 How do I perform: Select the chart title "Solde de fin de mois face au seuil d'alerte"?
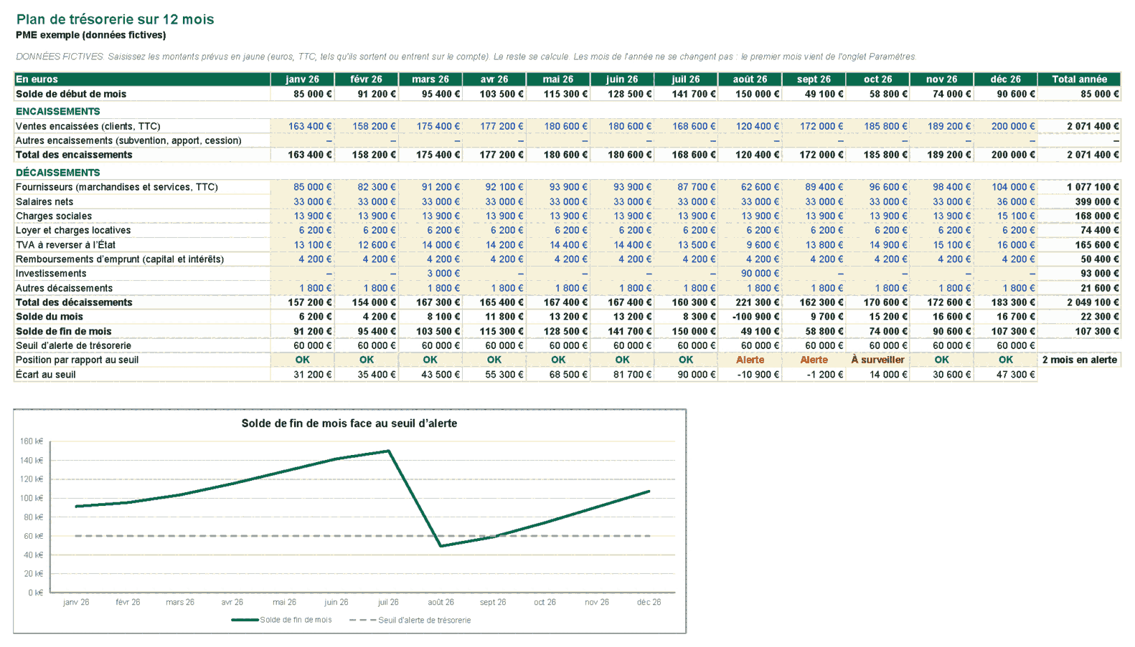point(349,423)
